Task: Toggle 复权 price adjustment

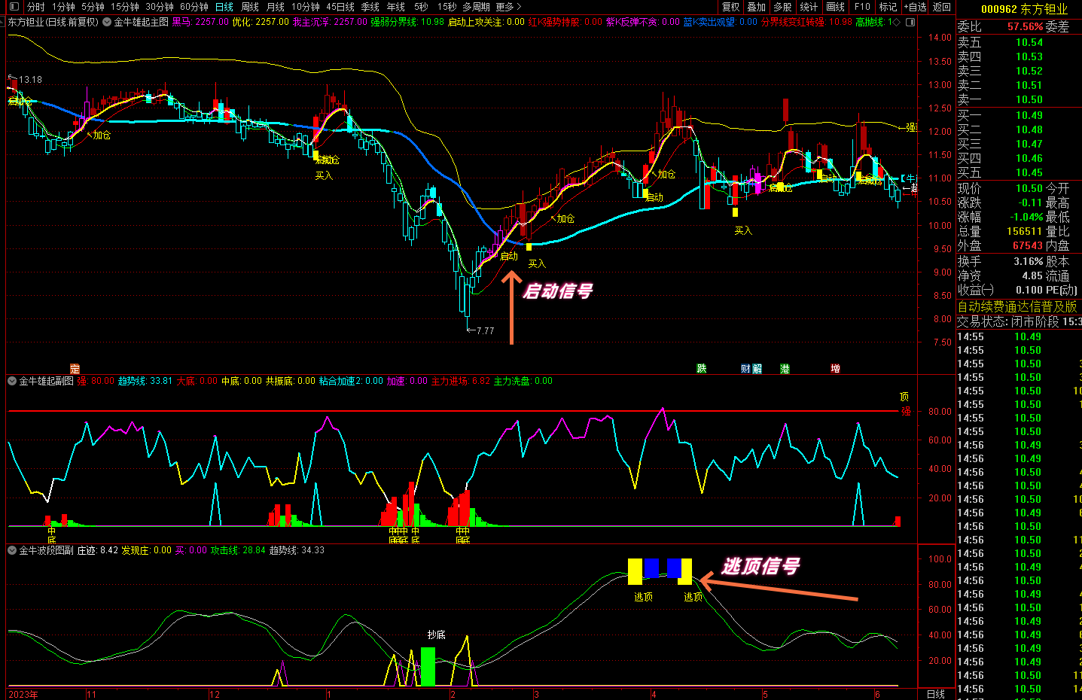Action: [x=731, y=7]
